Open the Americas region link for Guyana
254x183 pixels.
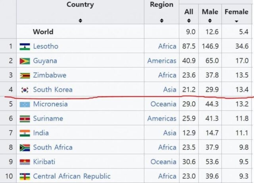(162, 61)
